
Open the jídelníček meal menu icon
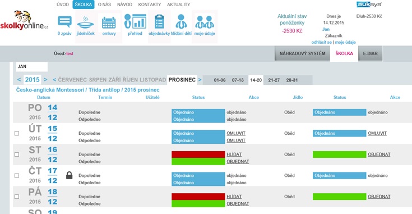pos(85,22)
